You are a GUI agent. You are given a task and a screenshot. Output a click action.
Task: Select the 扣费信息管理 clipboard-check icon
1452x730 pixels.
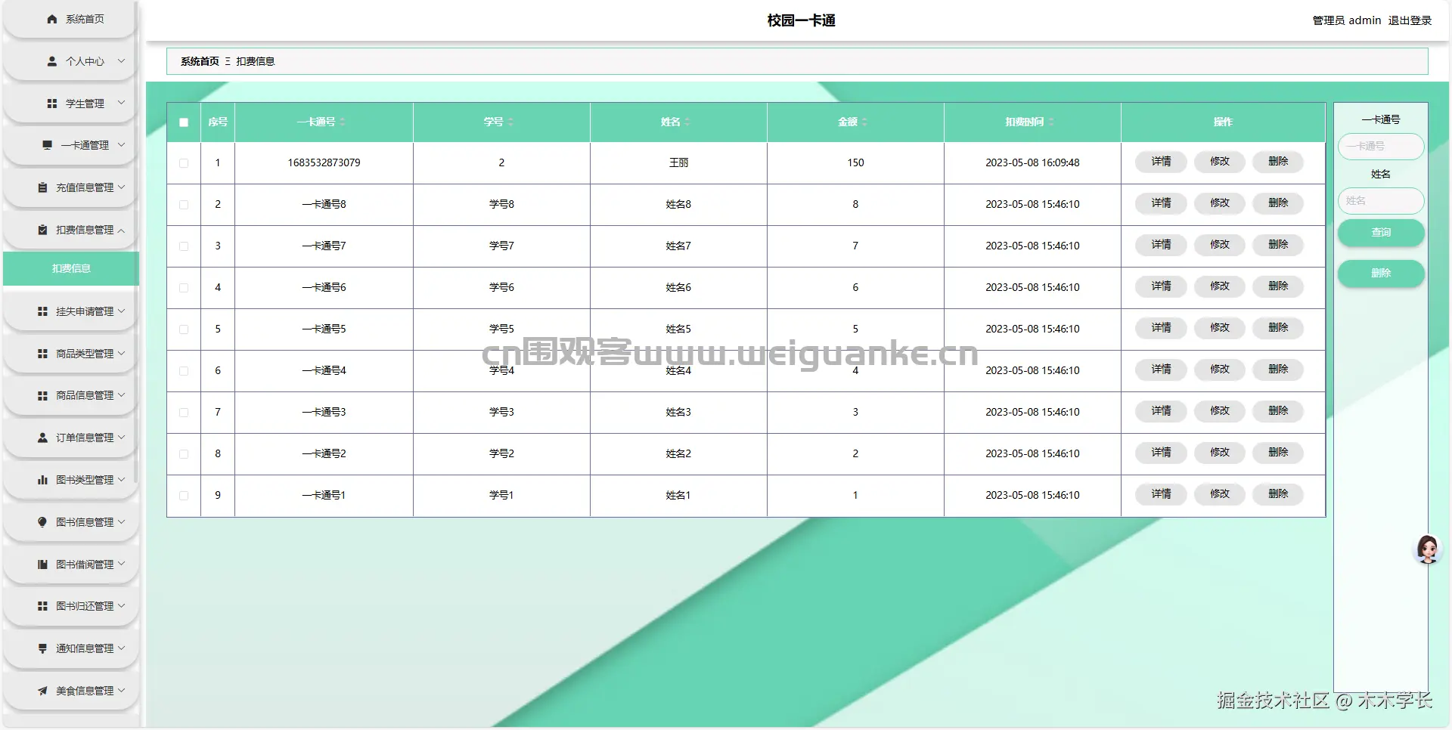point(43,230)
